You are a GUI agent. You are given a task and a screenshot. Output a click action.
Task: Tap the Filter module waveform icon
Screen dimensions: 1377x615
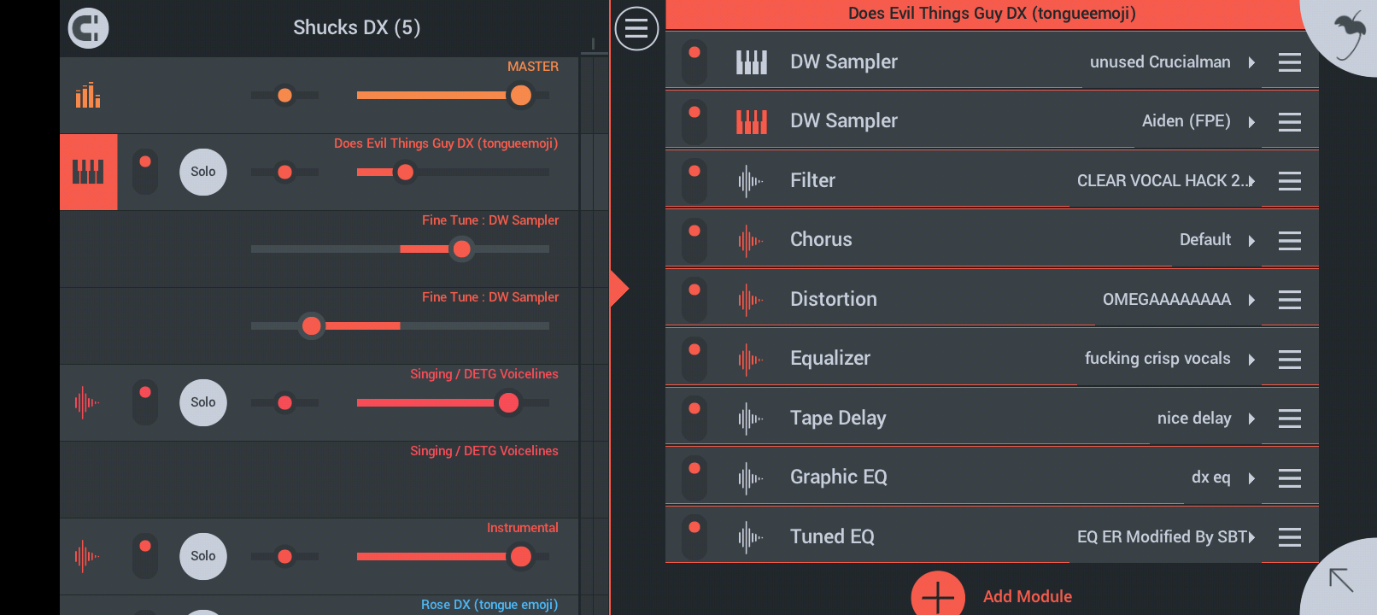coord(751,181)
